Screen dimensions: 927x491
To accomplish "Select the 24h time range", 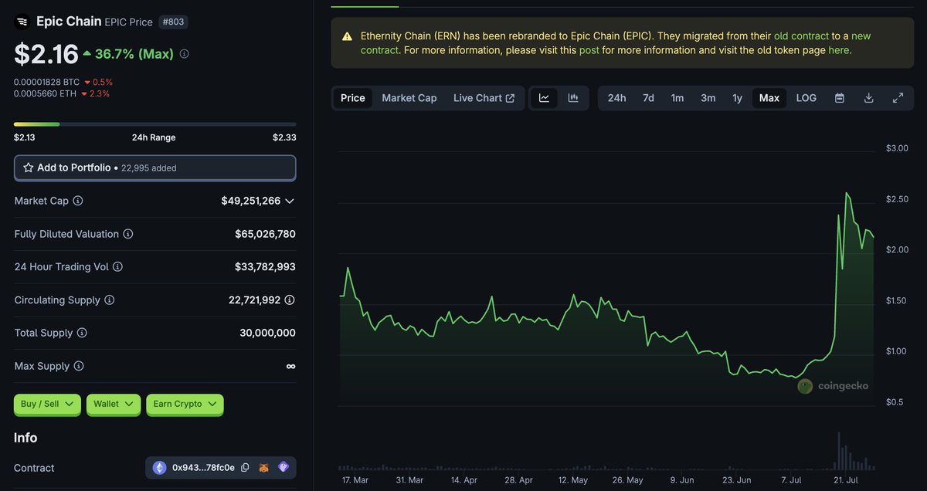I will point(616,98).
